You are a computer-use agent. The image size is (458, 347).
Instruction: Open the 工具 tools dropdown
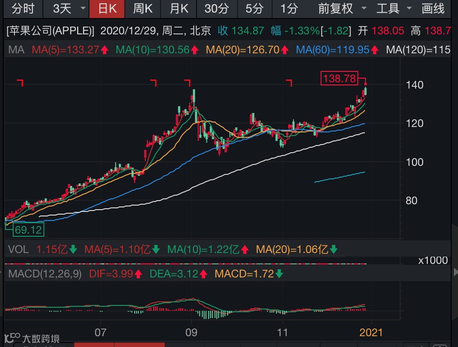click(x=394, y=9)
